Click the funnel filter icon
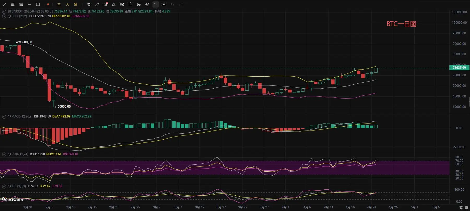Screen dimensions: 470x211 tap(156, 4)
